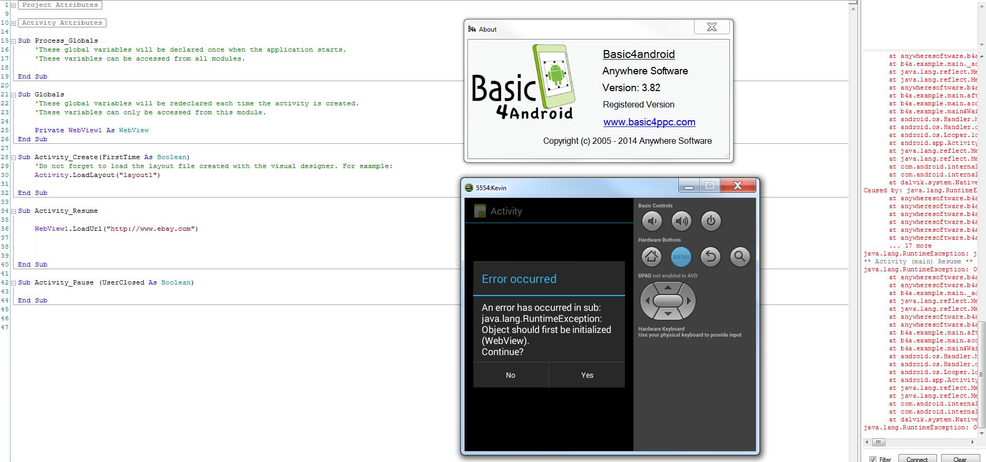Collapse the Sub Activity_Resume block
This screenshot has width=986, height=462.
13,211
